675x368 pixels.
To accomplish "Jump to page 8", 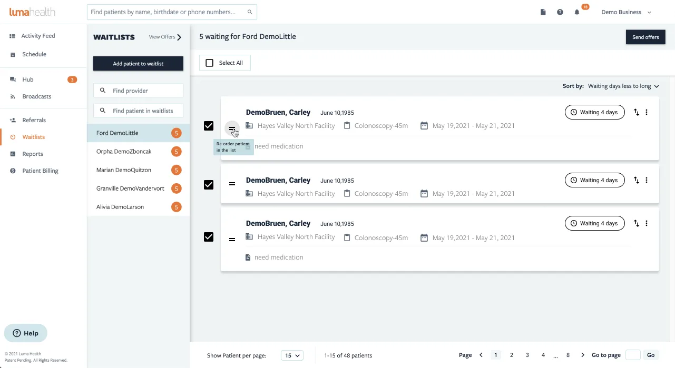I will 568,355.
